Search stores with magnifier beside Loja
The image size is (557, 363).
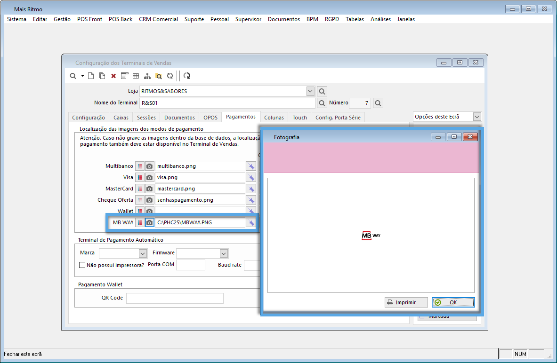coord(322,92)
